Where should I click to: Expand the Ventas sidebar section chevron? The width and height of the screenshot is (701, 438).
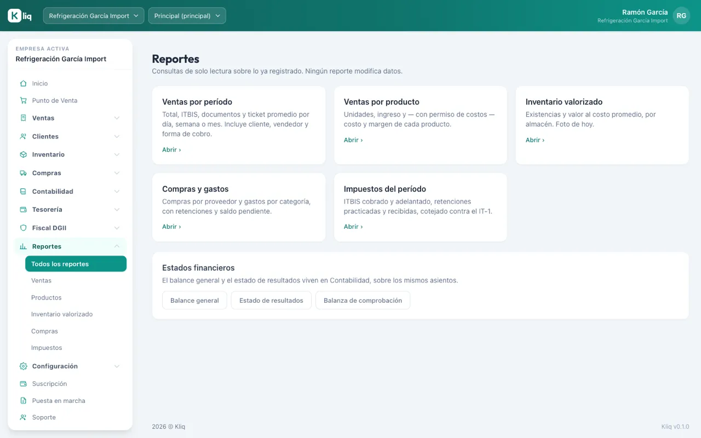(117, 118)
